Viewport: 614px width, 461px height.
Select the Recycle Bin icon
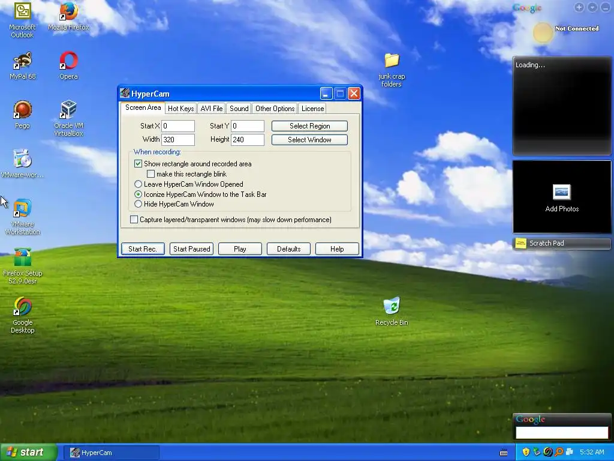click(x=392, y=312)
